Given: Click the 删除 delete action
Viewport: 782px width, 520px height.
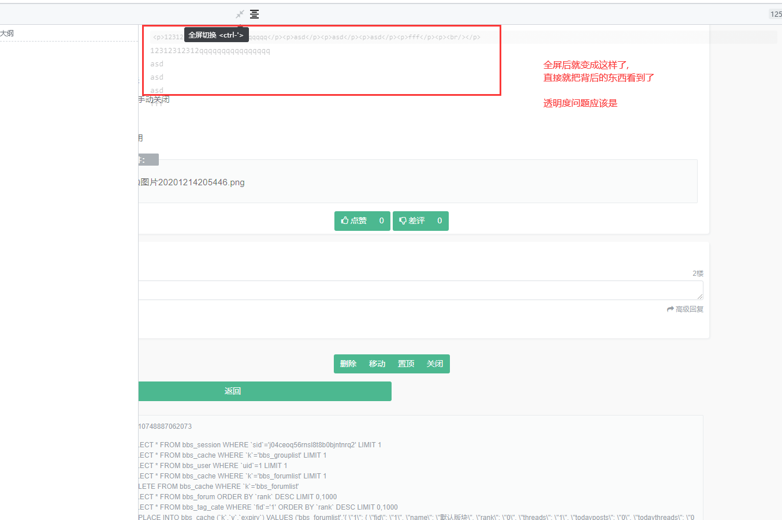Looking at the screenshot, I should [348, 364].
